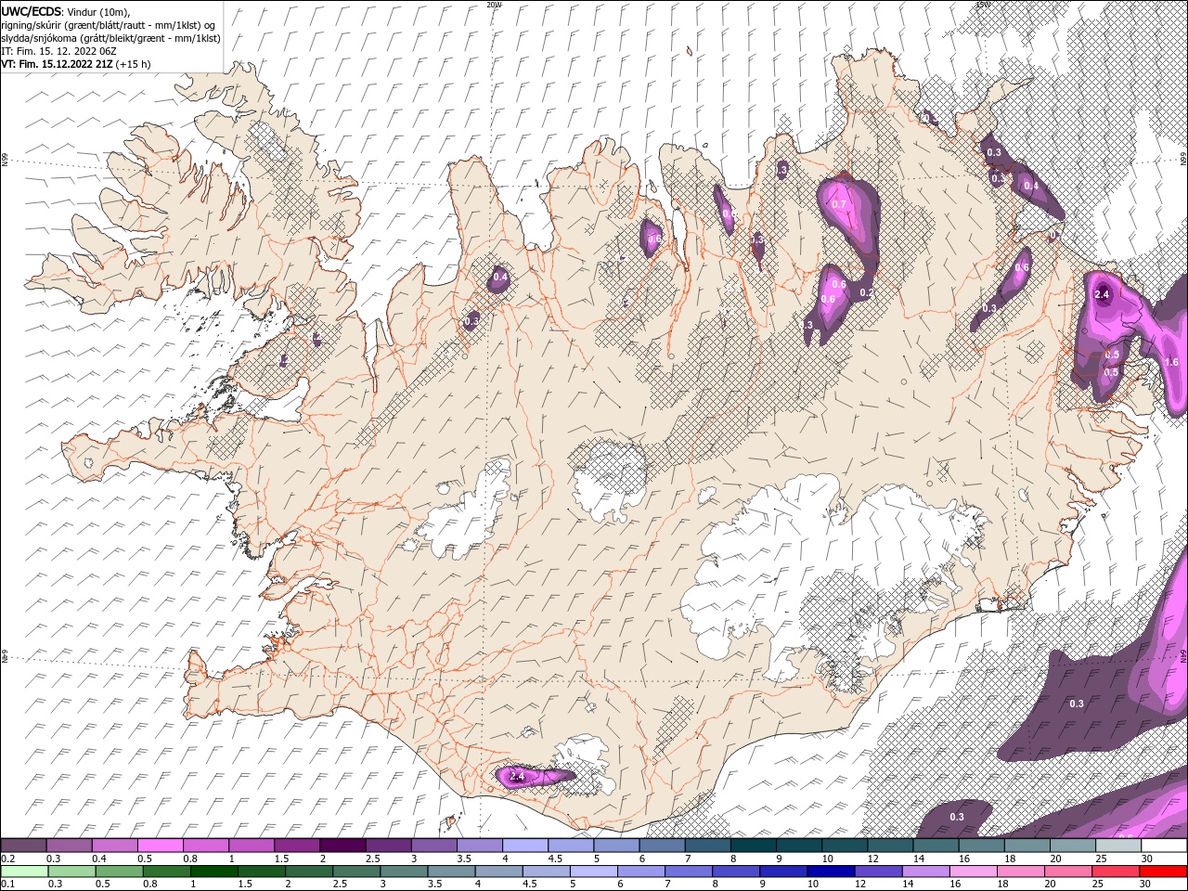Select the 2.4 value on the south coast glacier

[518, 776]
